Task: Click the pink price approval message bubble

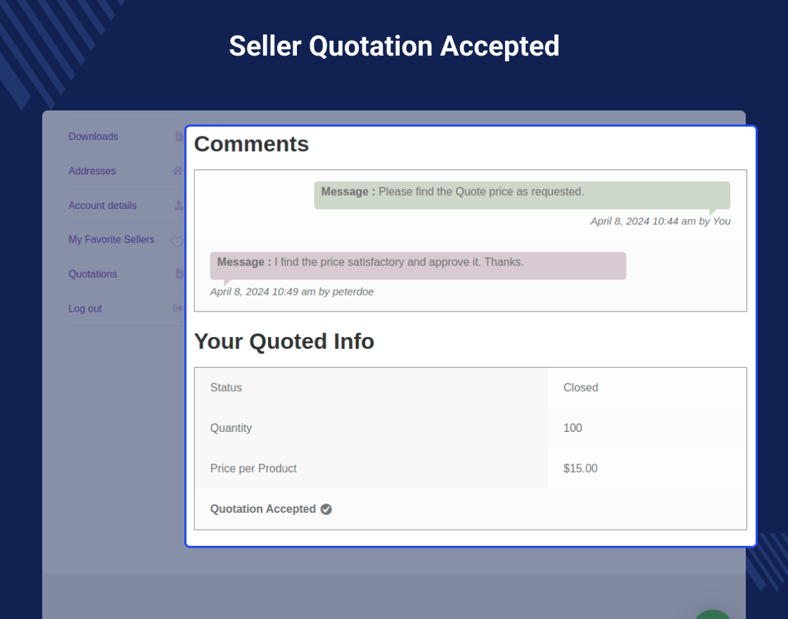Action: coord(418,265)
